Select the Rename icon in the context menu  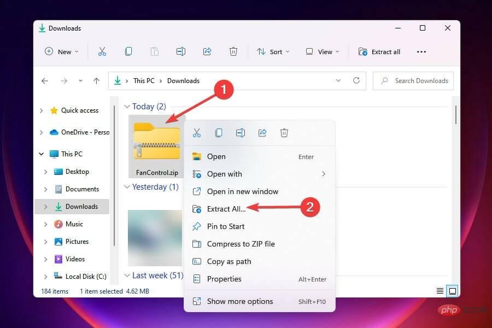click(241, 132)
